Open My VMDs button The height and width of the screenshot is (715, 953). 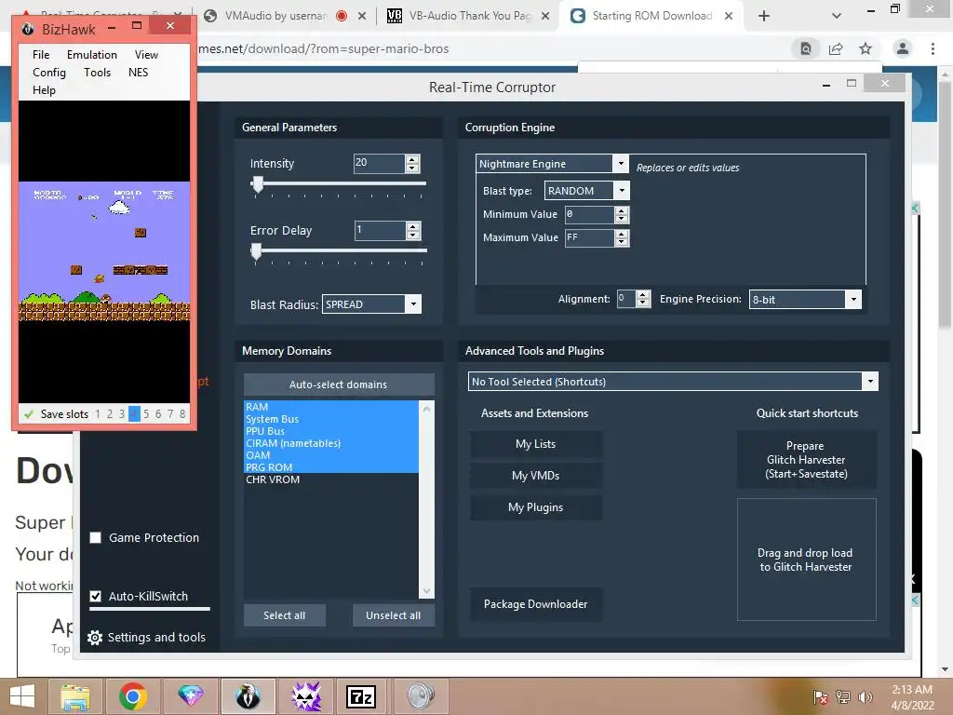[x=535, y=476]
